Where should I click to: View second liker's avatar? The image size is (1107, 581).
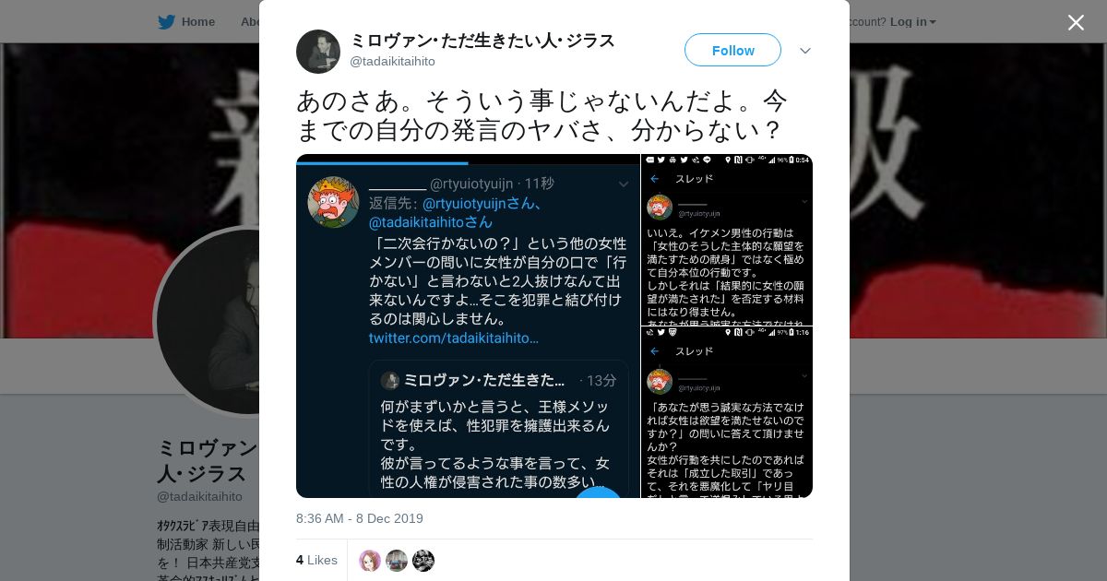[397, 561]
